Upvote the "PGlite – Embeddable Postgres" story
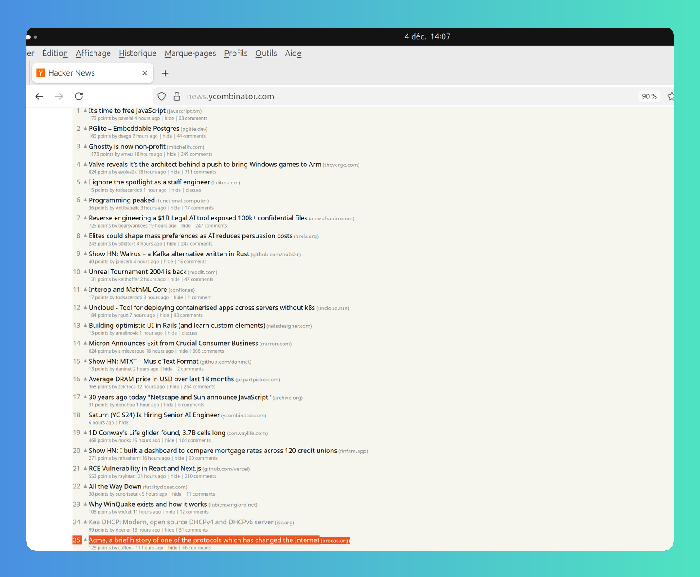 click(85, 128)
